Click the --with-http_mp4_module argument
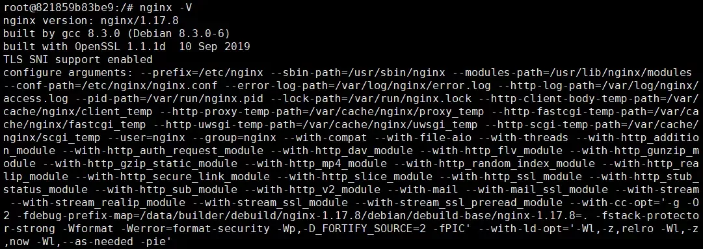The image size is (703, 249). [x=315, y=163]
